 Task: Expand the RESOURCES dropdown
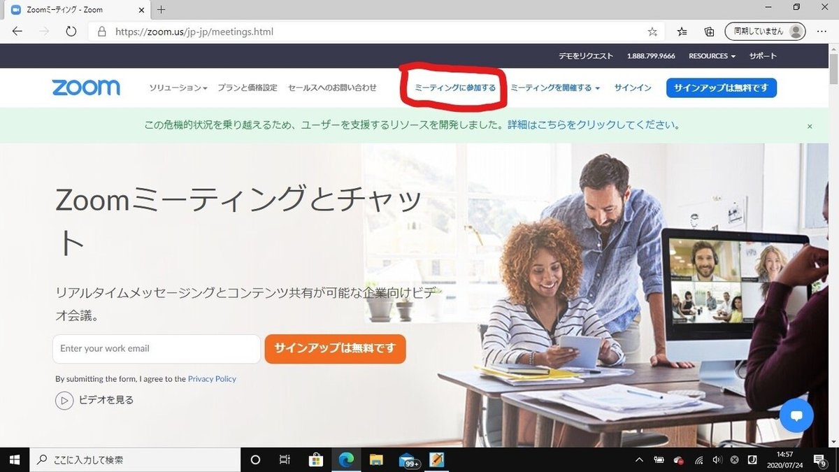[712, 56]
